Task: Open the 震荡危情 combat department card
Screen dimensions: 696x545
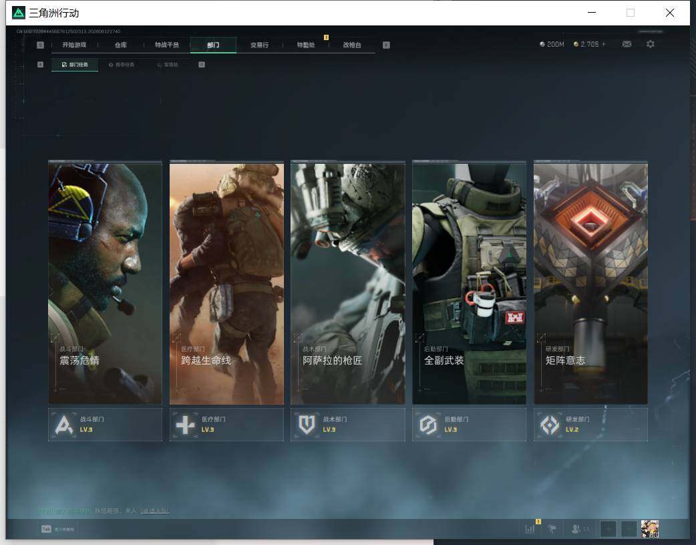Action: click(105, 283)
